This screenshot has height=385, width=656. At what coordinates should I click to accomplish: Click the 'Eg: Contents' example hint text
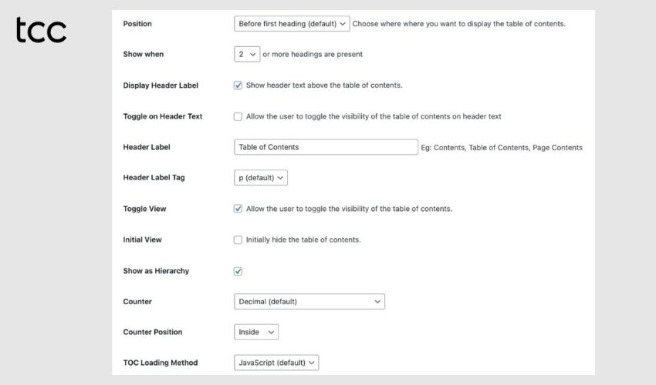click(502, 147)
